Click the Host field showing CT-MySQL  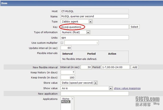click(x=95, y=11)
